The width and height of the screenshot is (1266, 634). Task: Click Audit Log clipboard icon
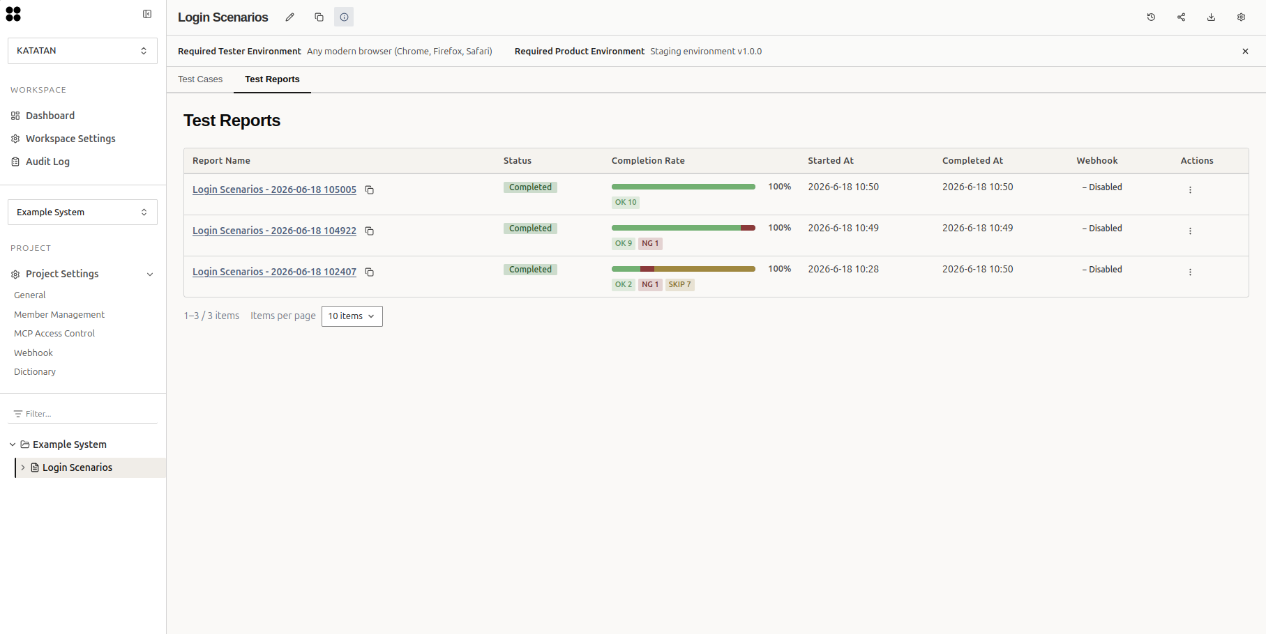coord(15,162)
